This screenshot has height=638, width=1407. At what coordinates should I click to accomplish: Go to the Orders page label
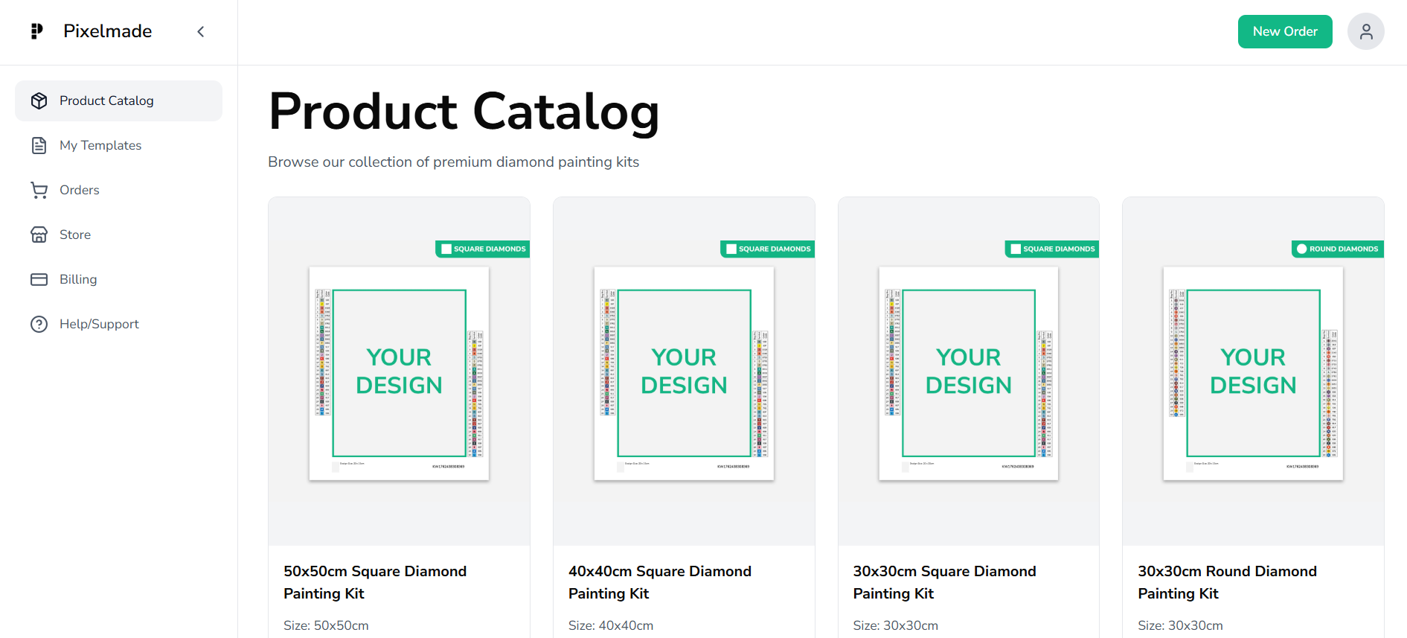[80, 190]
